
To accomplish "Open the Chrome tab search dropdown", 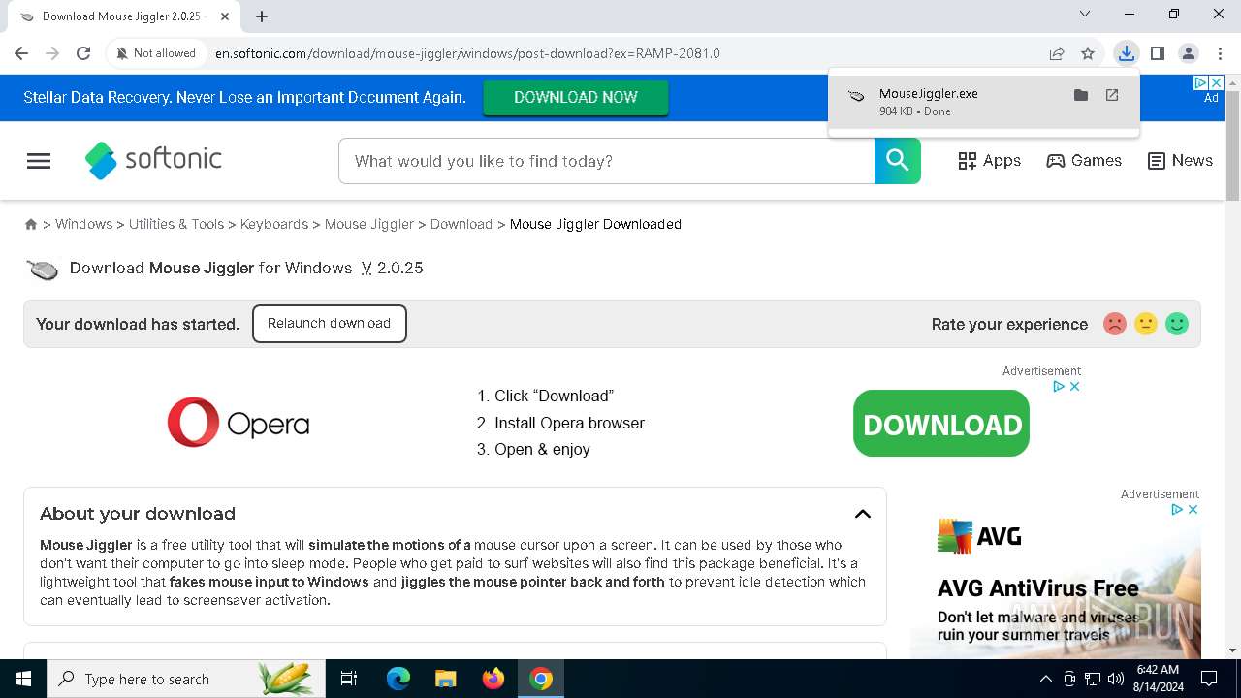I will tap(1085, 15).
